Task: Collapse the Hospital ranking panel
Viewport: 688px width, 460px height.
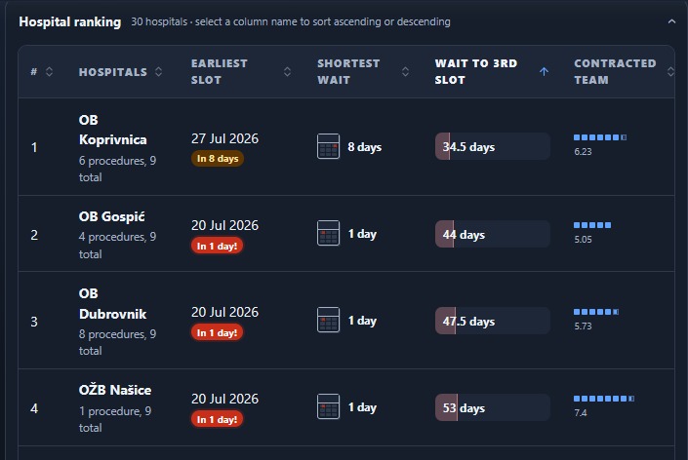Action: point(671,21)
